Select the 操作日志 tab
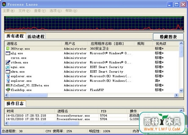The image size is (188, 135). 15,103
